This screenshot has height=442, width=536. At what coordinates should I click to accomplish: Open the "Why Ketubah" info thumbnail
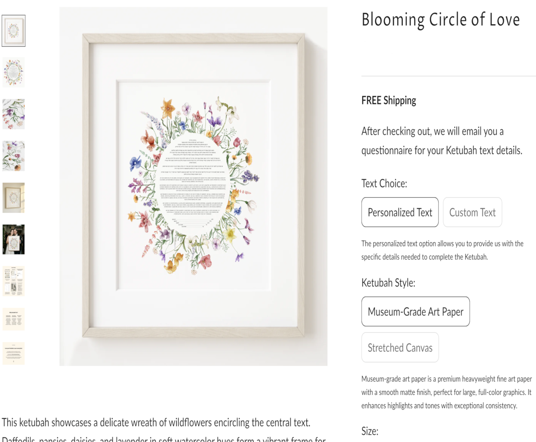point(14,319)
